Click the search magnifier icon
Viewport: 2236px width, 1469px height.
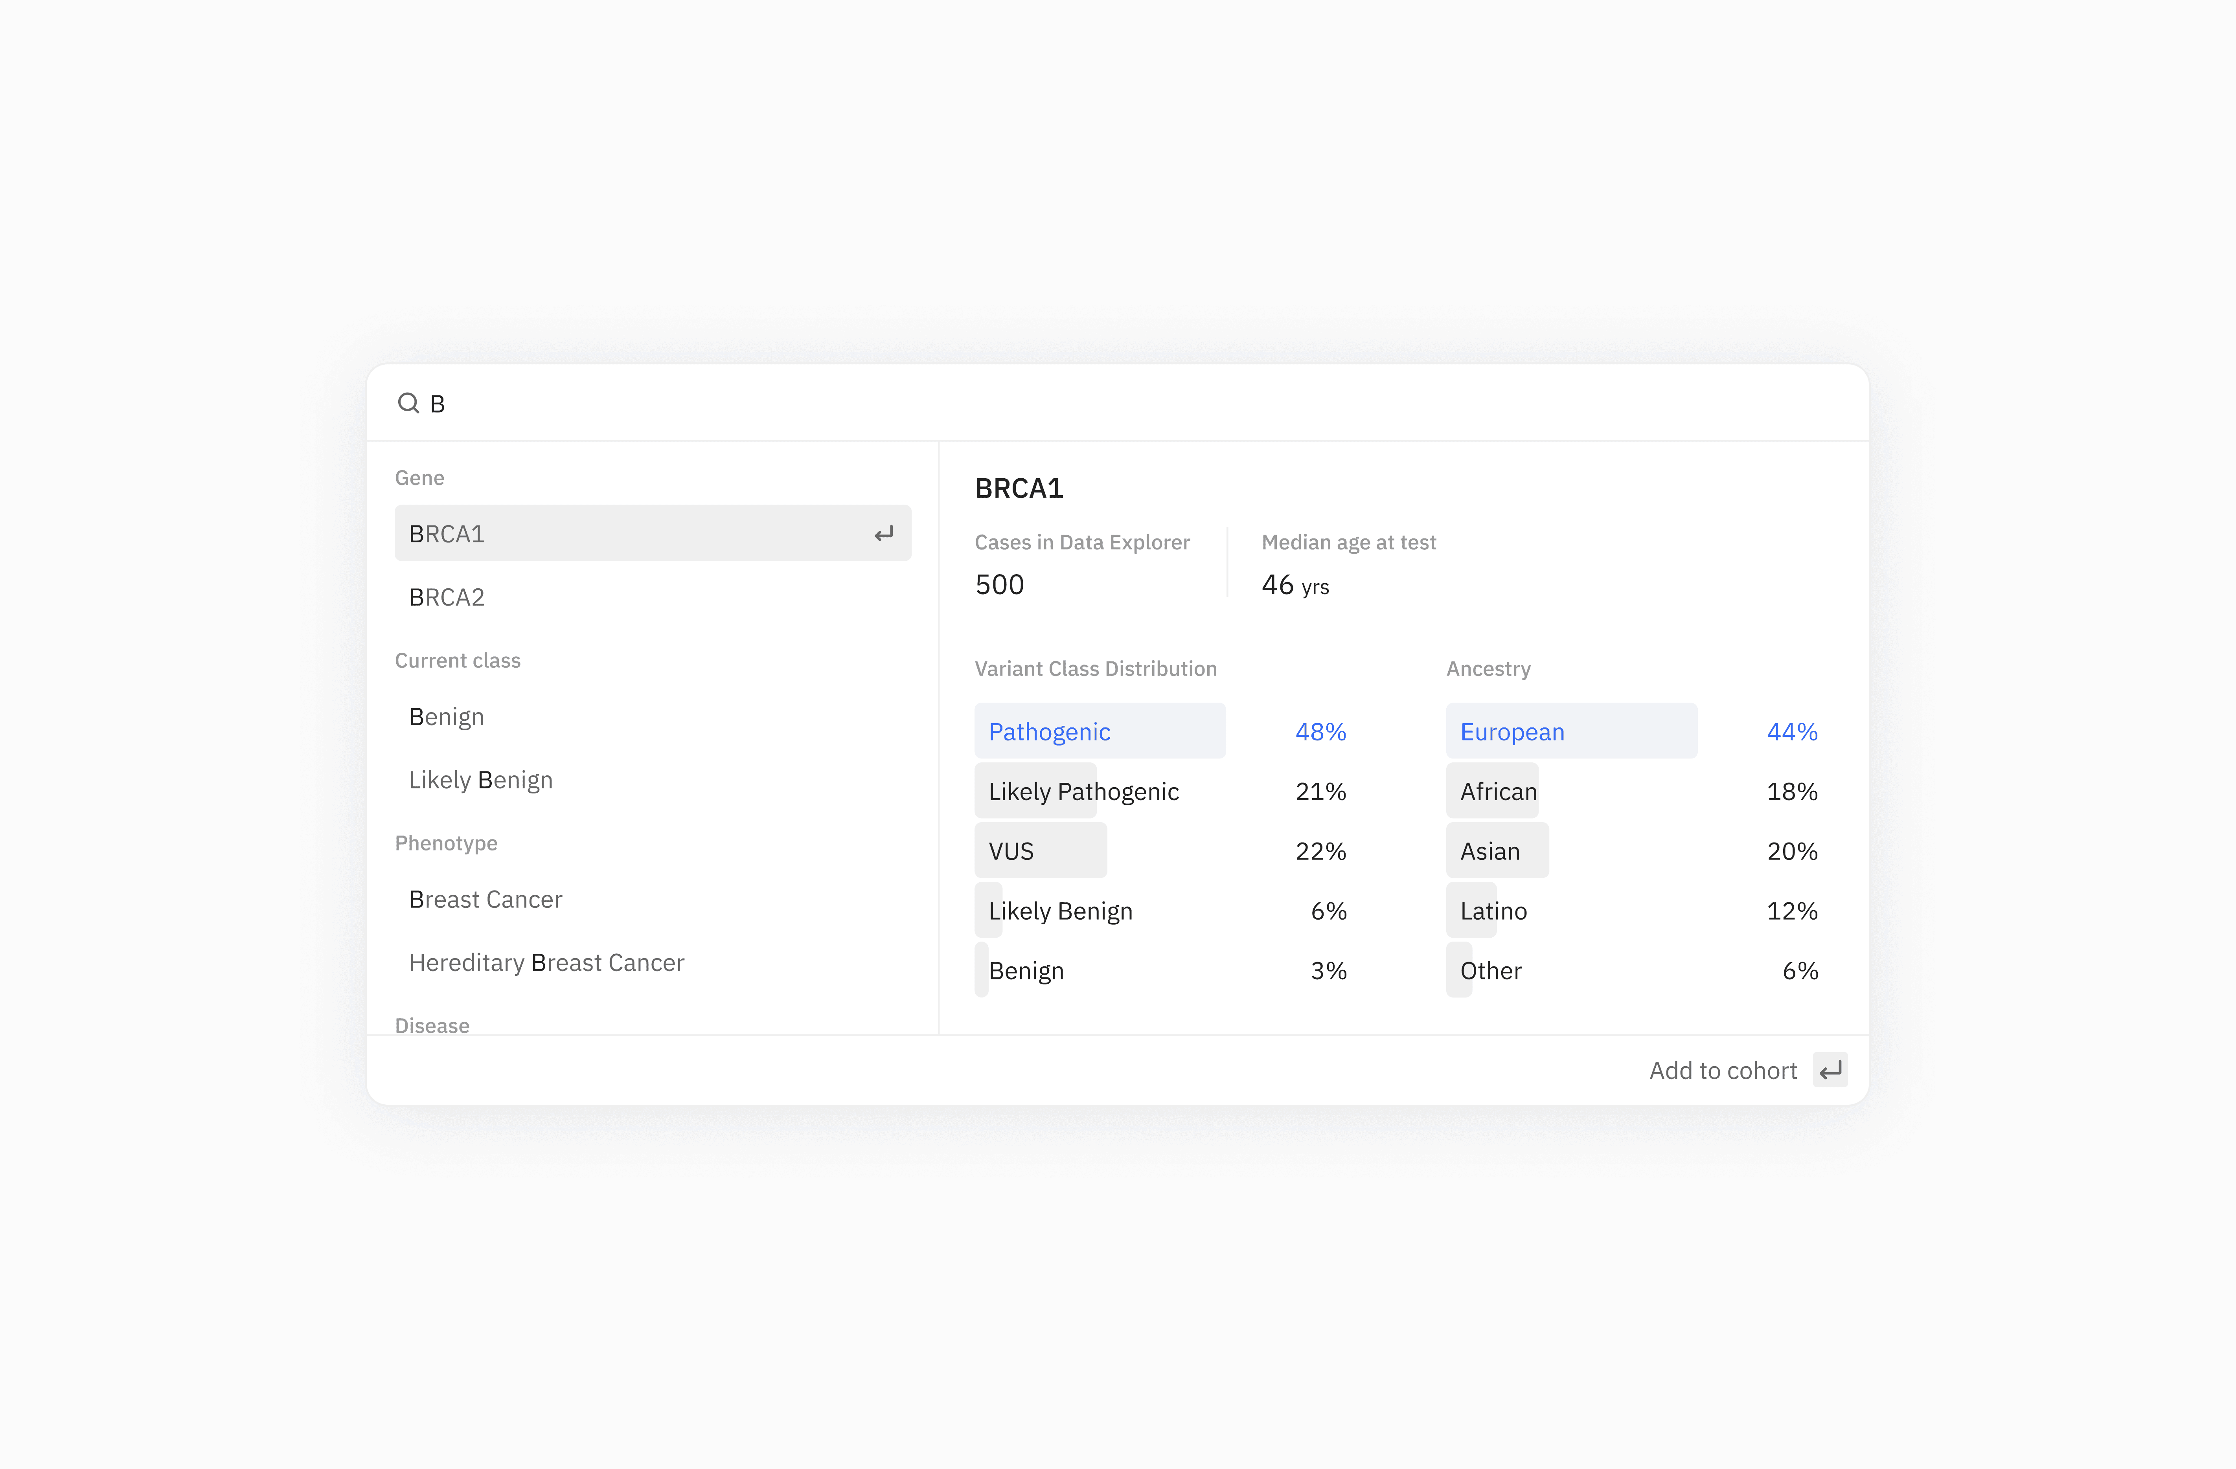408,403
